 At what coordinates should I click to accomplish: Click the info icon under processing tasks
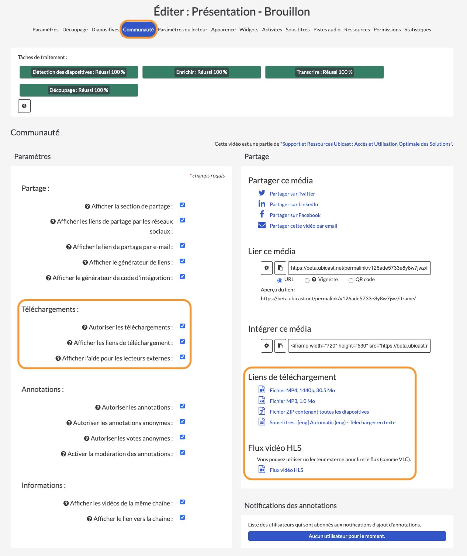(24, 106)
